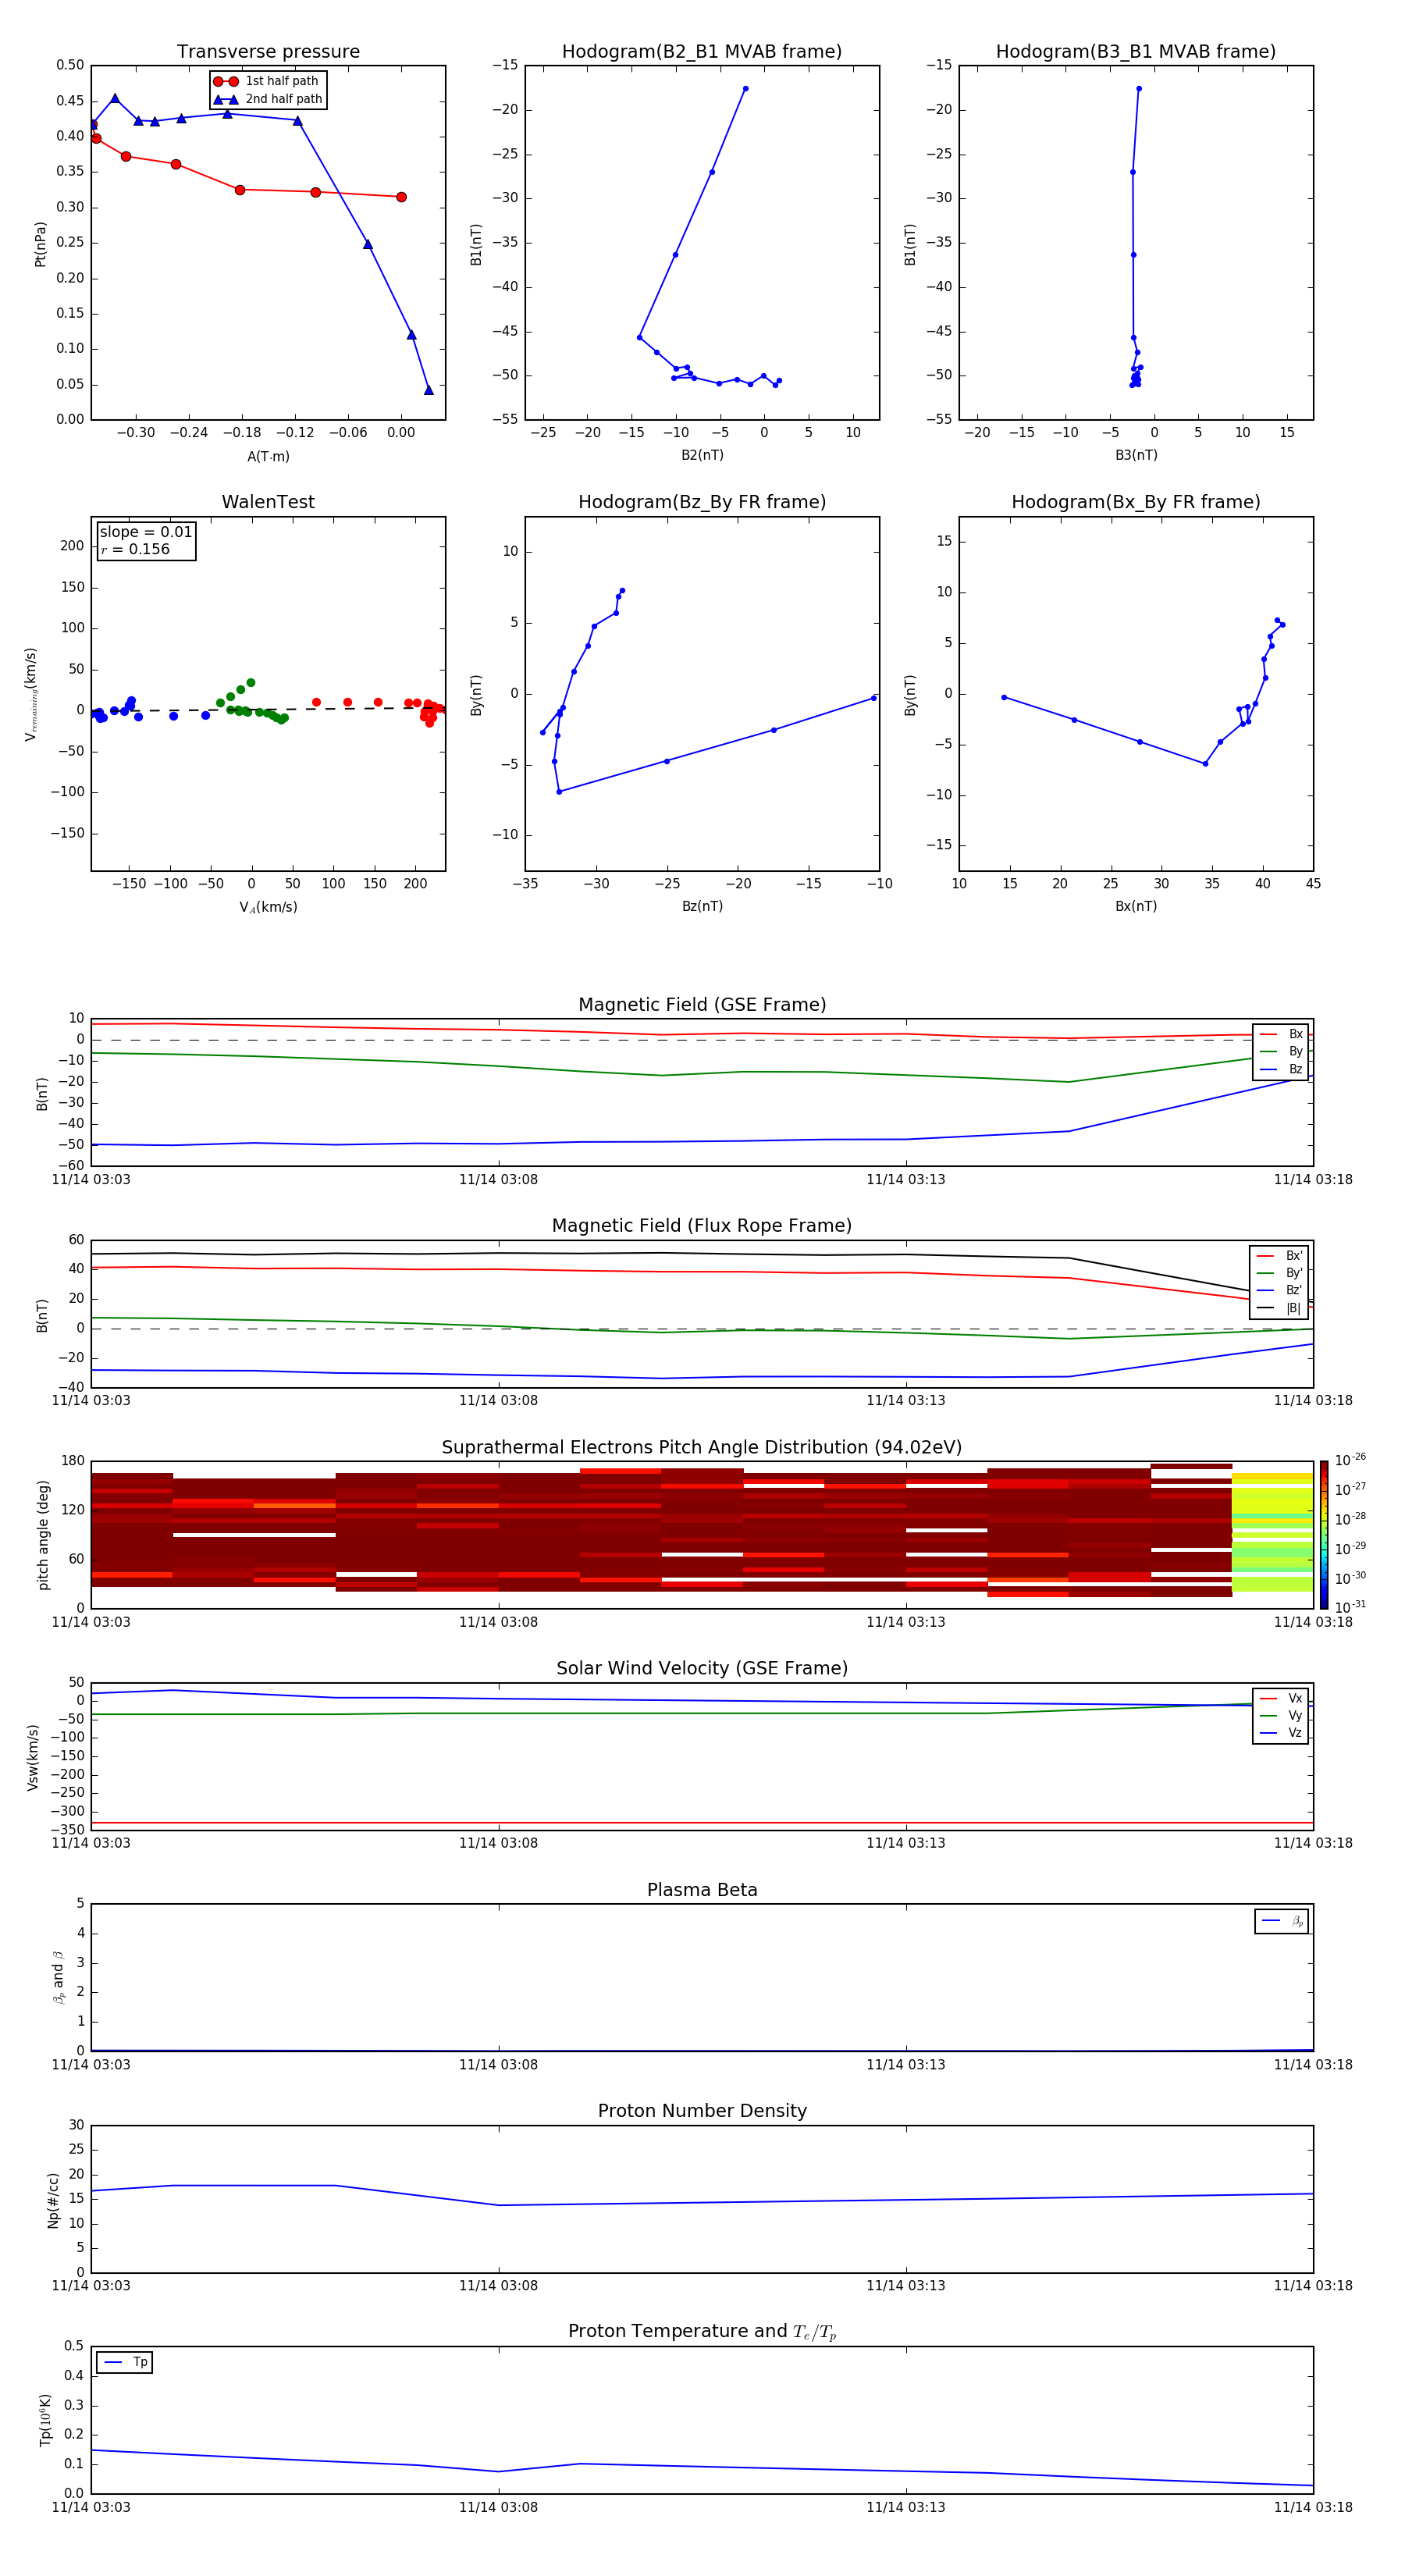1405x2576 pixels.
Task: Select the "1st half path" legend entry
Action: pyautogui.click(x=267, y=81)
